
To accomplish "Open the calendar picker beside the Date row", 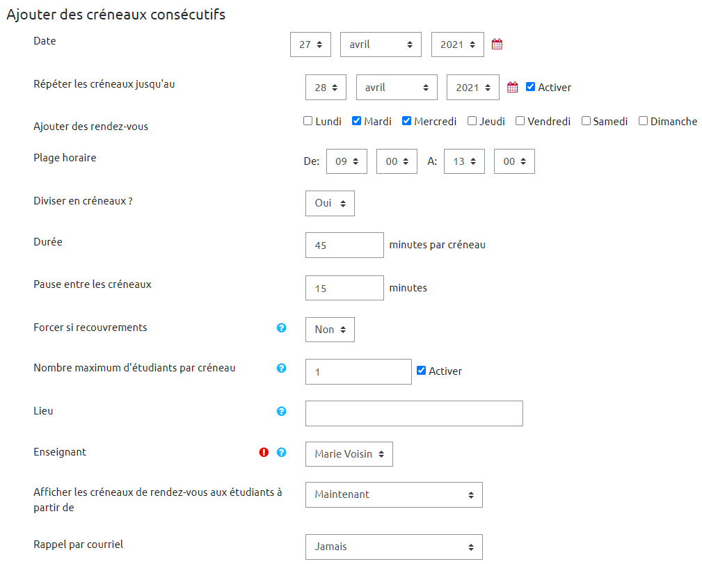I will coord(497,45).
